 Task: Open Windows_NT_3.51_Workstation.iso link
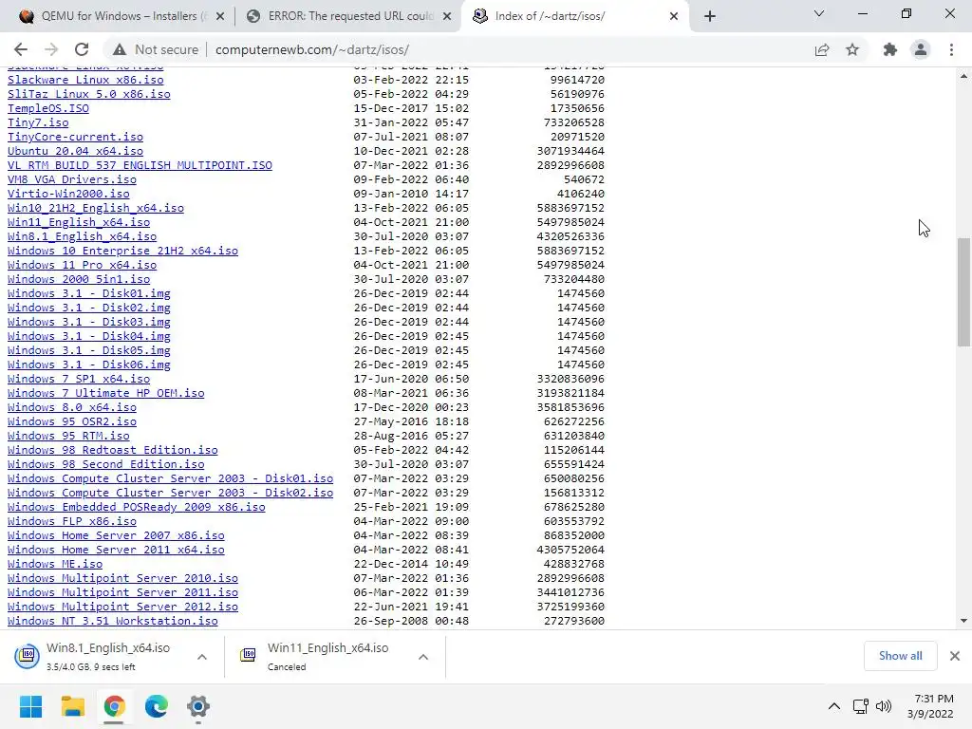pos(113,621)
